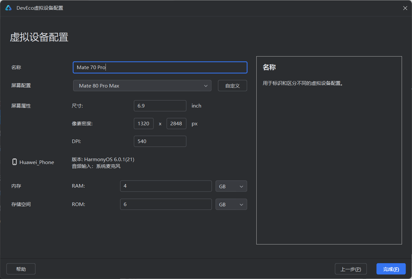Click the DPI field showing 540
Image resolution: width=412 pixels, height=279 pixels.
pyautogui.click(x=160, y=141)
